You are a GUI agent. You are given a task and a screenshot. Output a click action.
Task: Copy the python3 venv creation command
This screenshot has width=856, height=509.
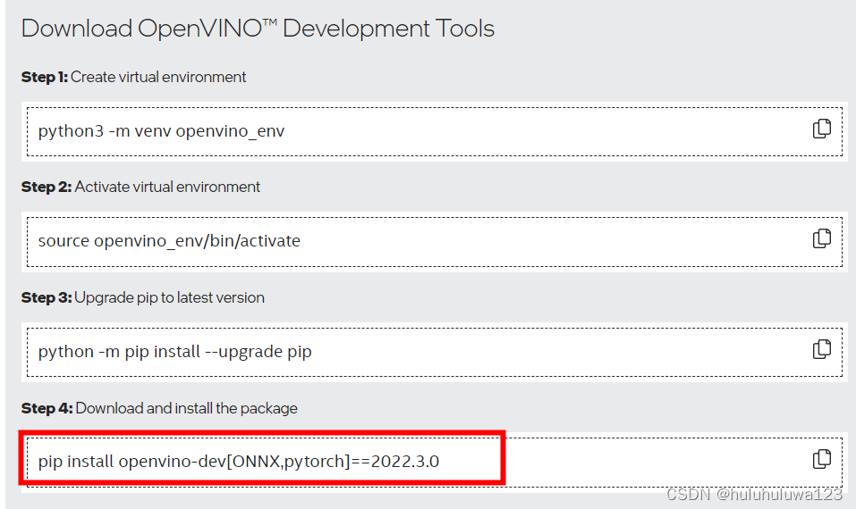pyautogui.click(x=822, y=129)
